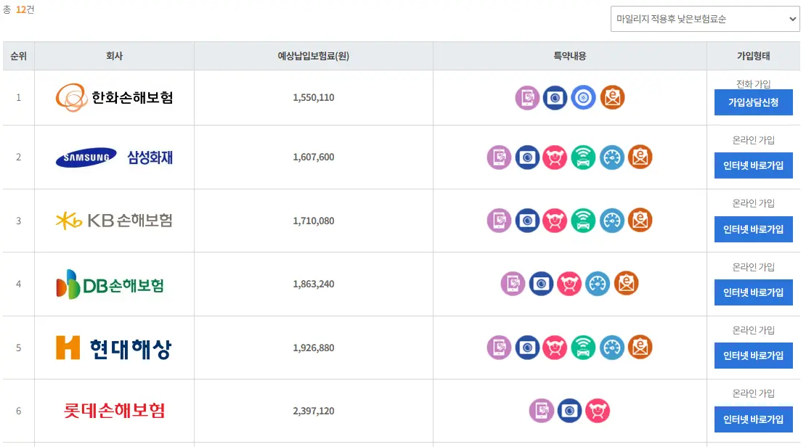Click the connected car icon in the 현대해상 row
This screenshot has height=447, width=806.
583,348
